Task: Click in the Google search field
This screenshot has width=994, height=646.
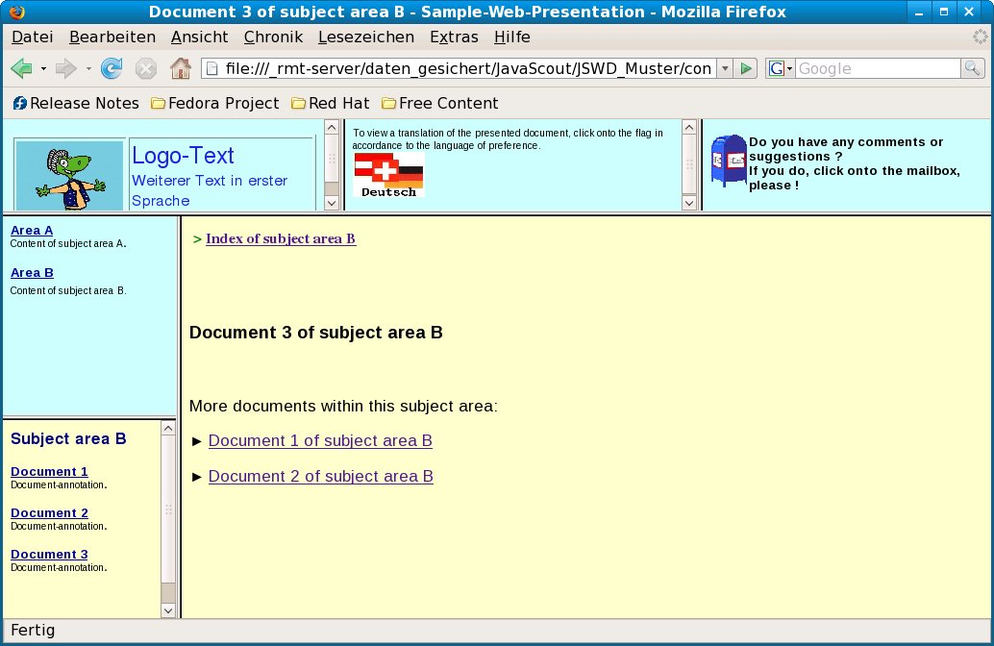Action: click(877, 68)
